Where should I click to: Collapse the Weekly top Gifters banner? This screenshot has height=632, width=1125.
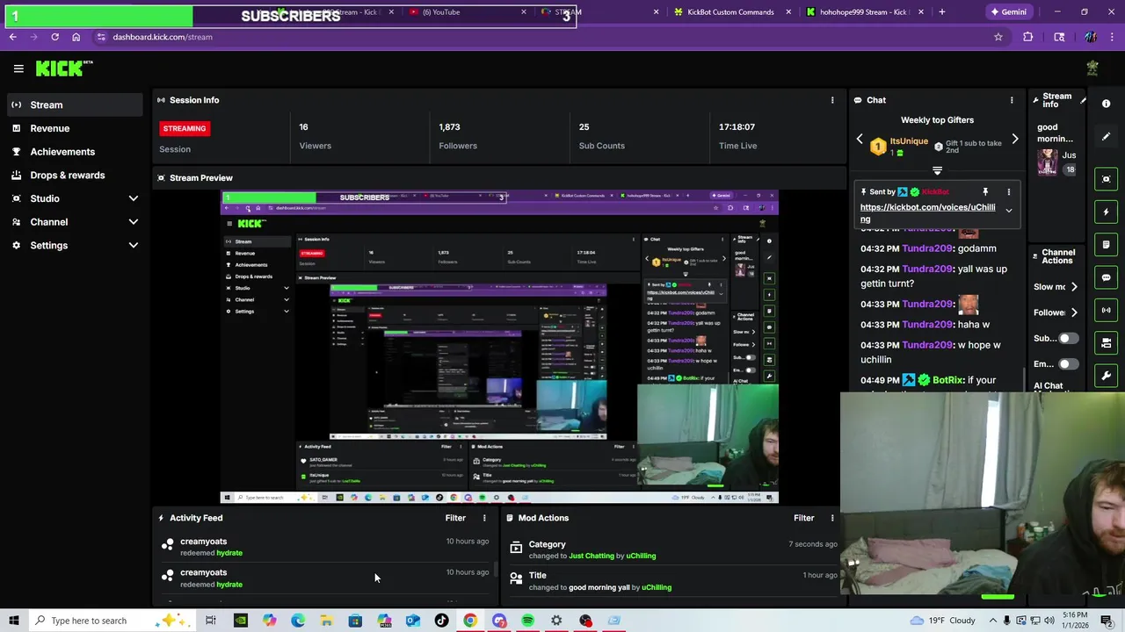937,170
